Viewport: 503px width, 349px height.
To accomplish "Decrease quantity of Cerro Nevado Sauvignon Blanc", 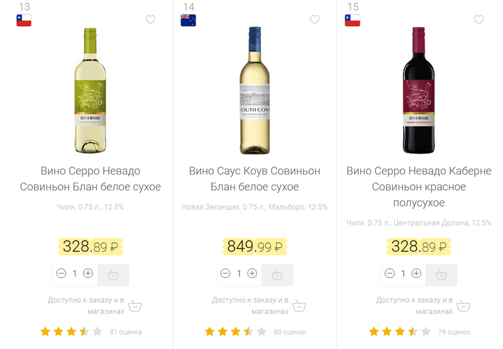I will click(x=61, y=274).
